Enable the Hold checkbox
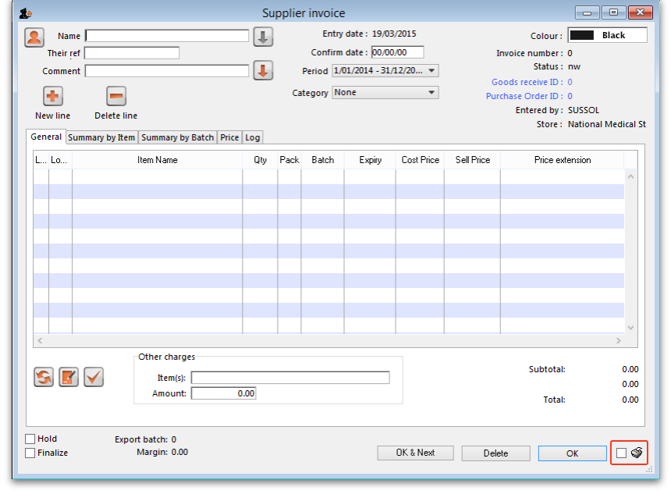The width and height of the screenshot is (671, 494). pos(30,439)
